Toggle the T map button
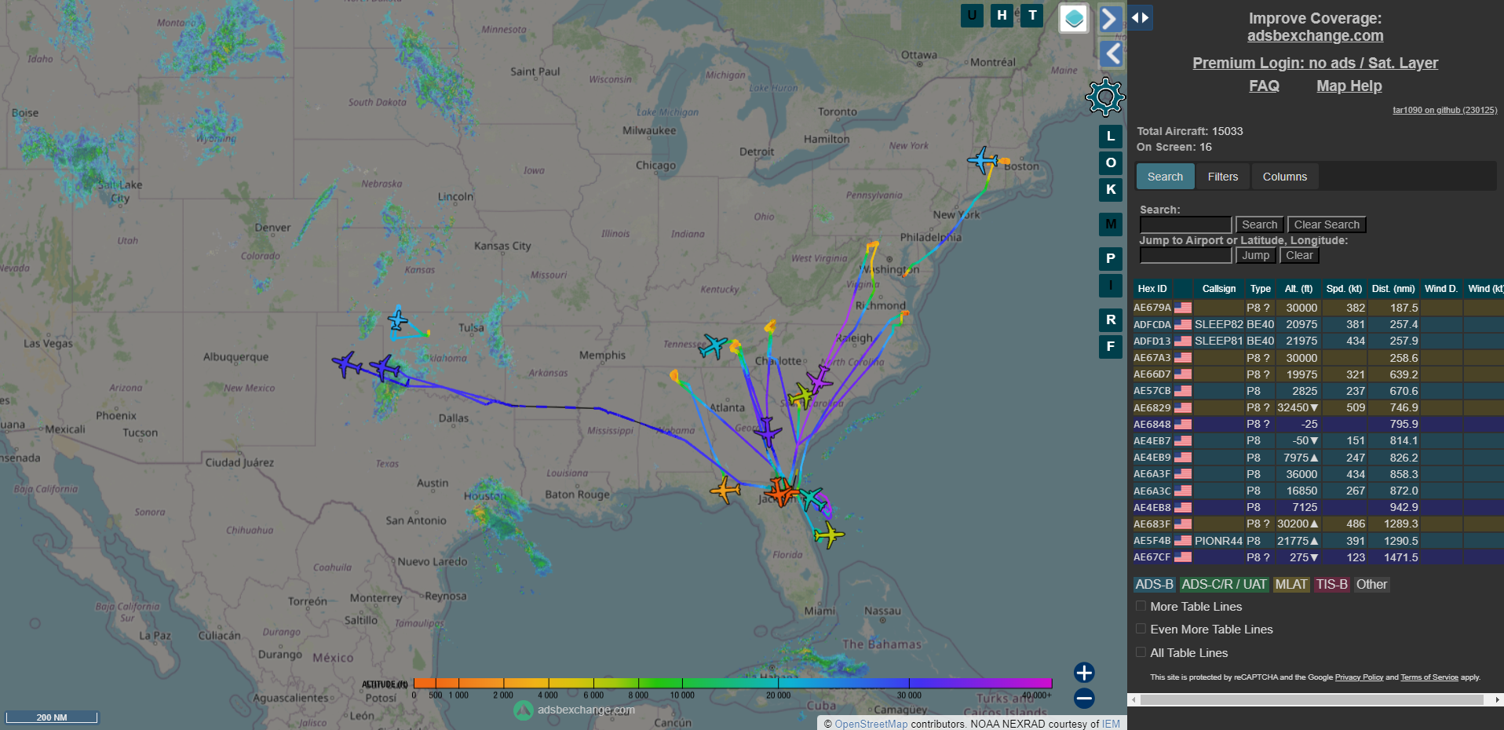 pos(1032,15)
